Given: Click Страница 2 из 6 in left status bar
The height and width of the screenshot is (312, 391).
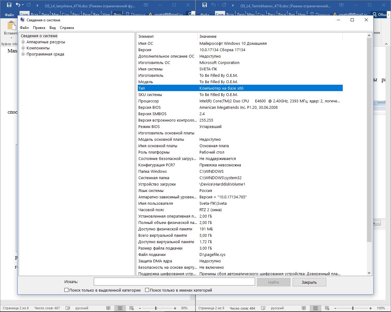Looking at the screenshot, I should coord(16,308).
